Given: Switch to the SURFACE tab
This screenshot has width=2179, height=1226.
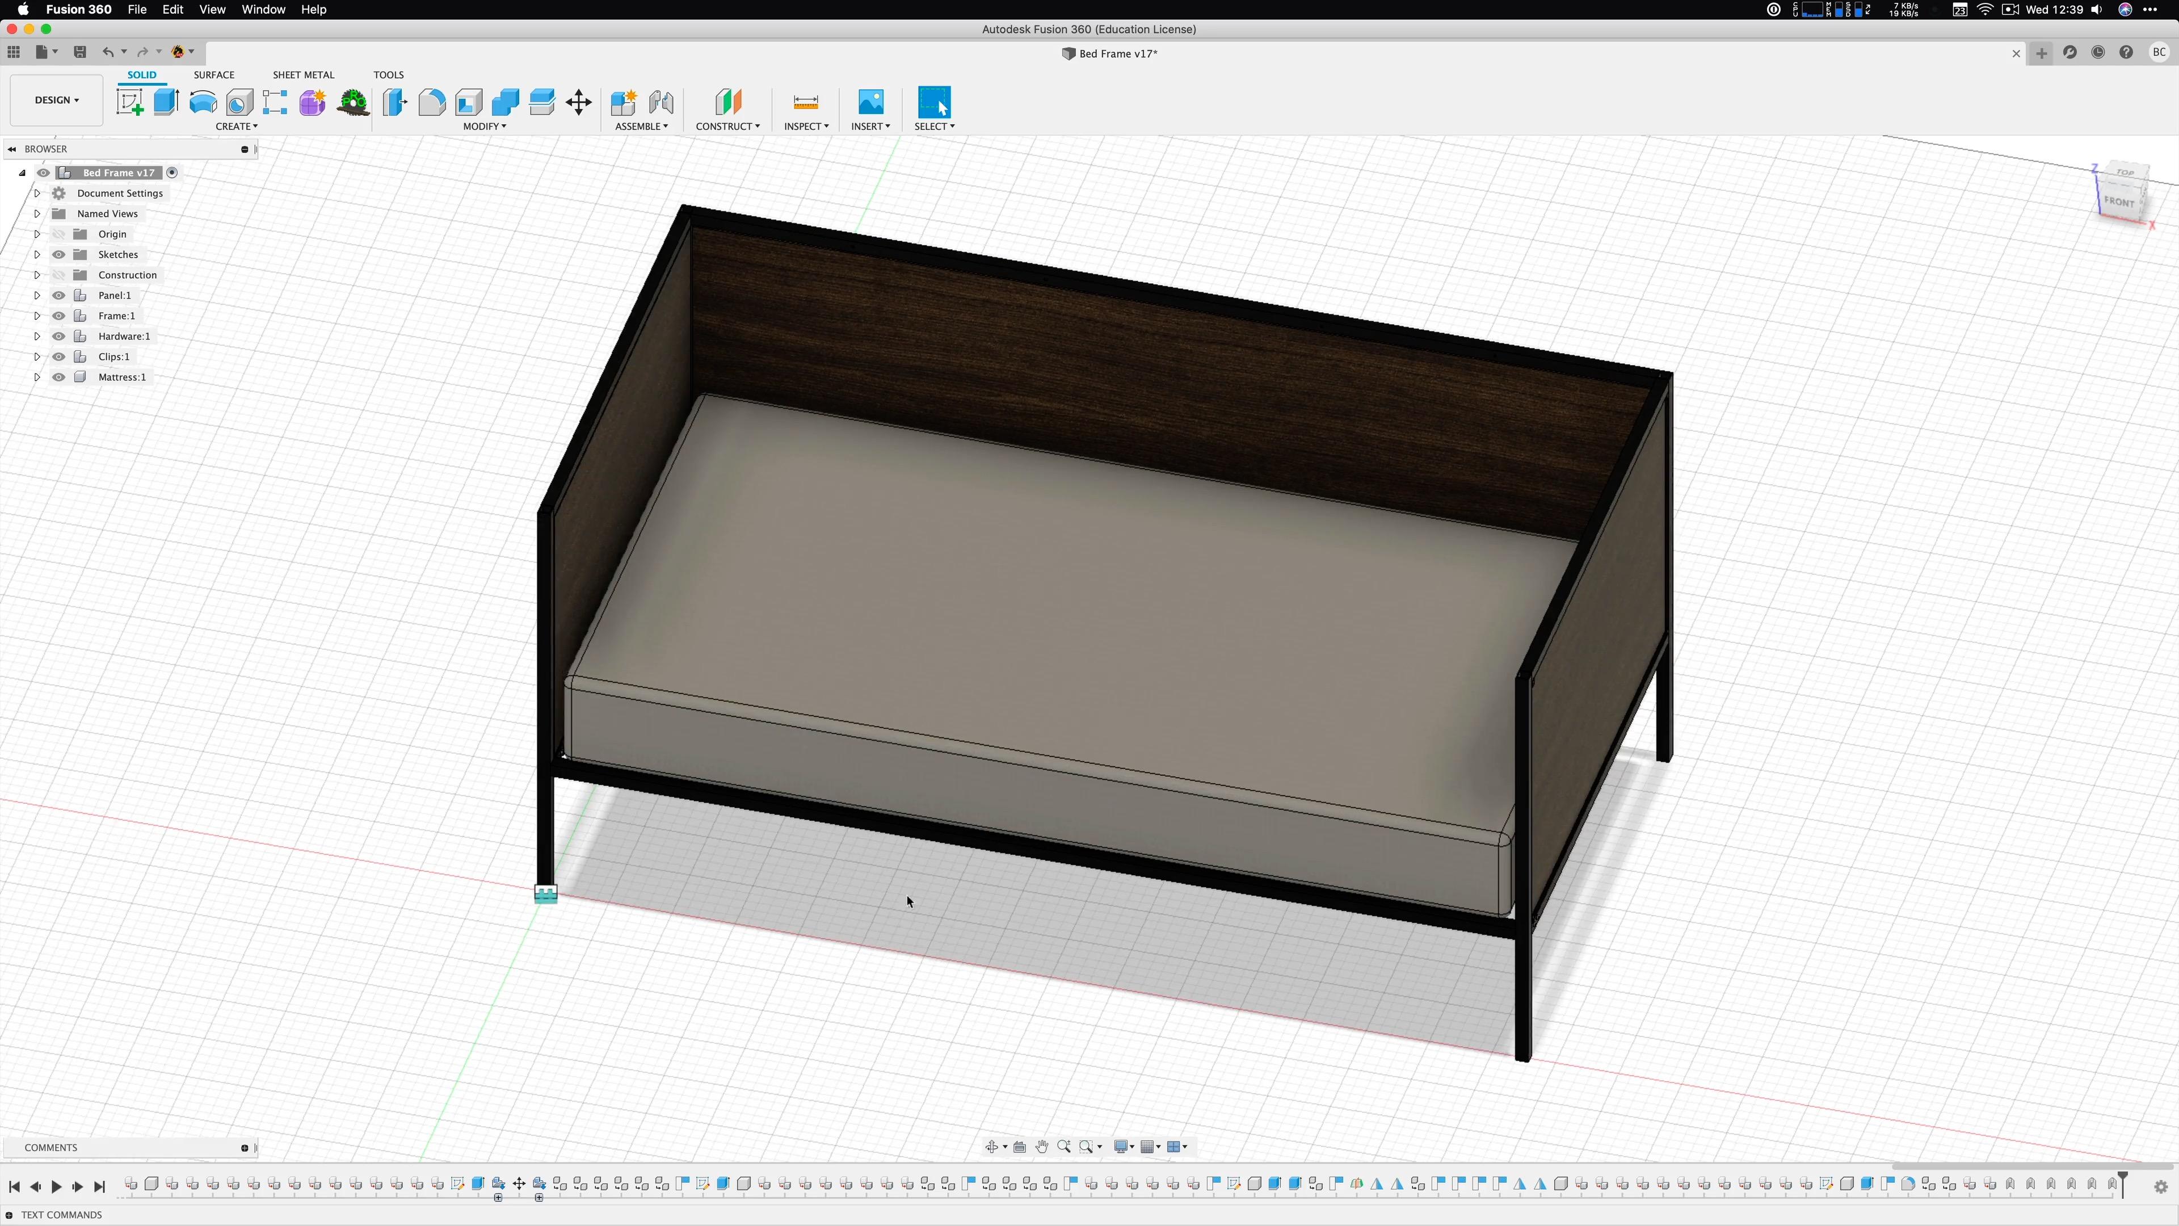Looking at the screenshot, I should coord(213,74).
